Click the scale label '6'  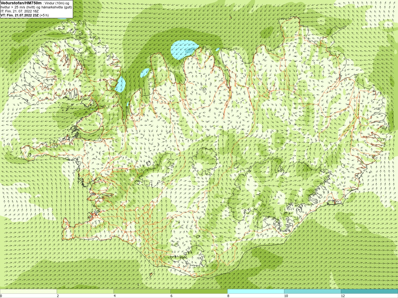[x=171, y=296]
